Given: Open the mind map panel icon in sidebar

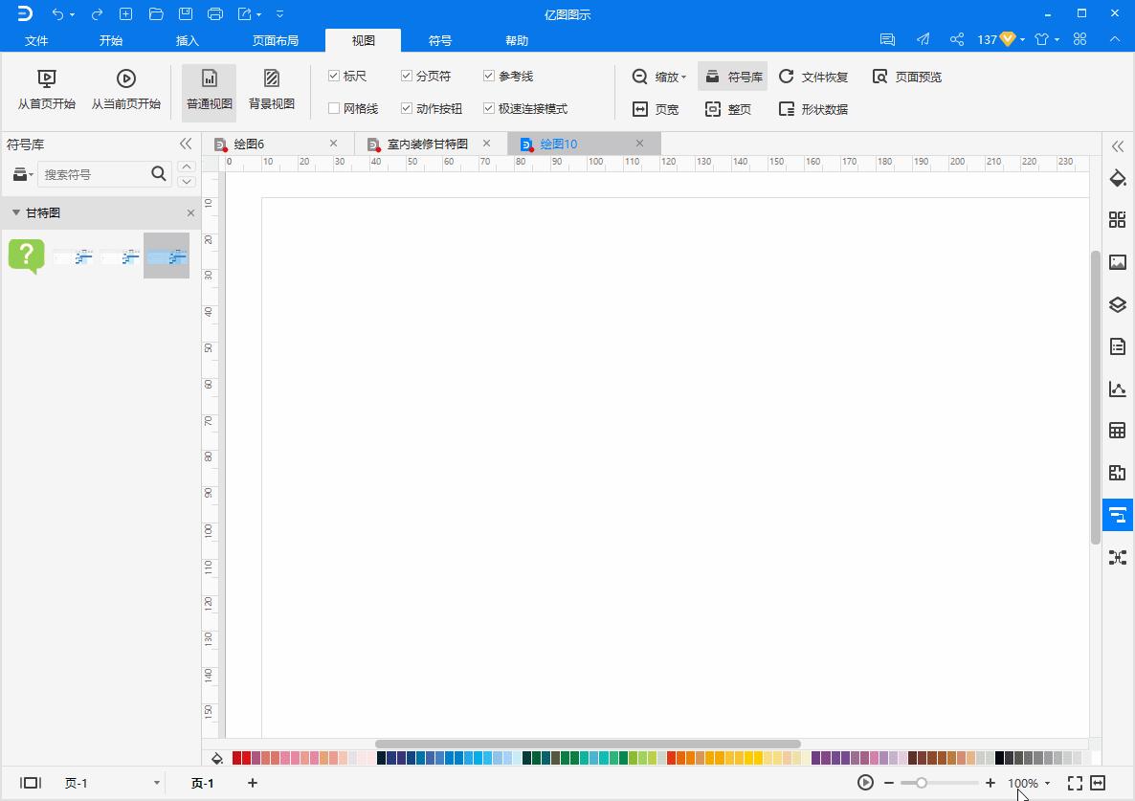Looking at the screenshot, I should coord(1118,557).
